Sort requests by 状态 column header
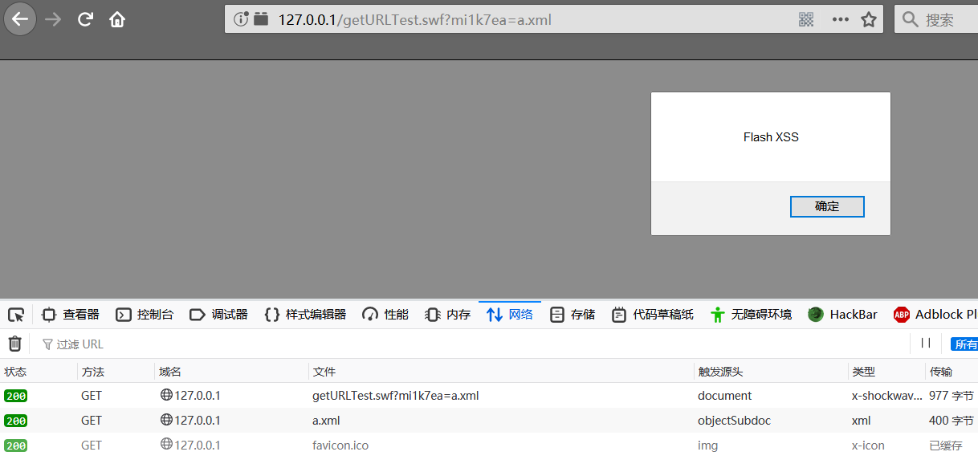The height and width of the screenshot is (468, 978). (16, 372)
